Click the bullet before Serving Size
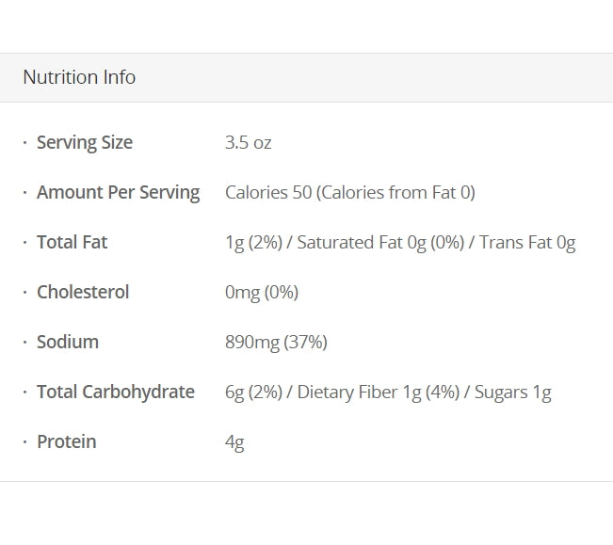Screen dimensions: 613x545 [x=24, y=143]
